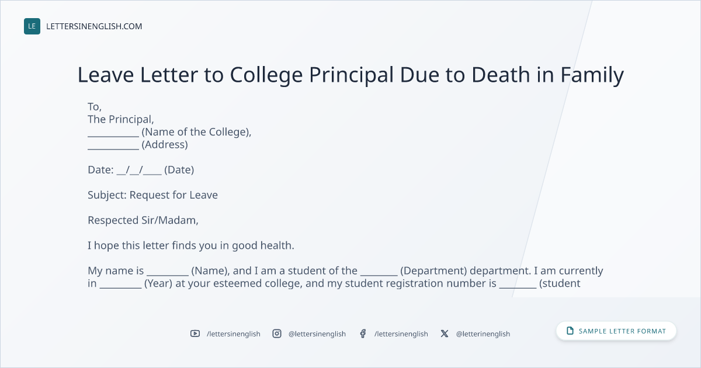Click the LE logo badge
Viewport: 701px width, 368px height.
coord(32,26)
